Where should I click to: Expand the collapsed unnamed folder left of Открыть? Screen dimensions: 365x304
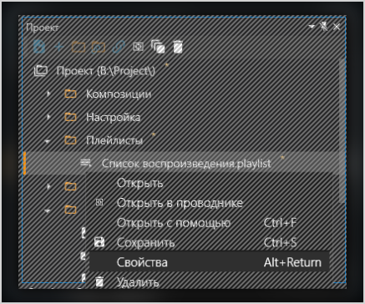[48, 186]
